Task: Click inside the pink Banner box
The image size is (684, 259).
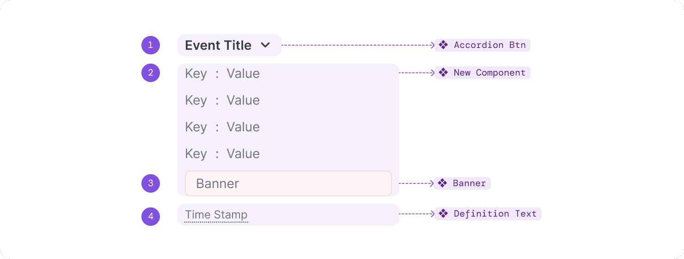Action: pyautogui.click(x=288, y=183)
